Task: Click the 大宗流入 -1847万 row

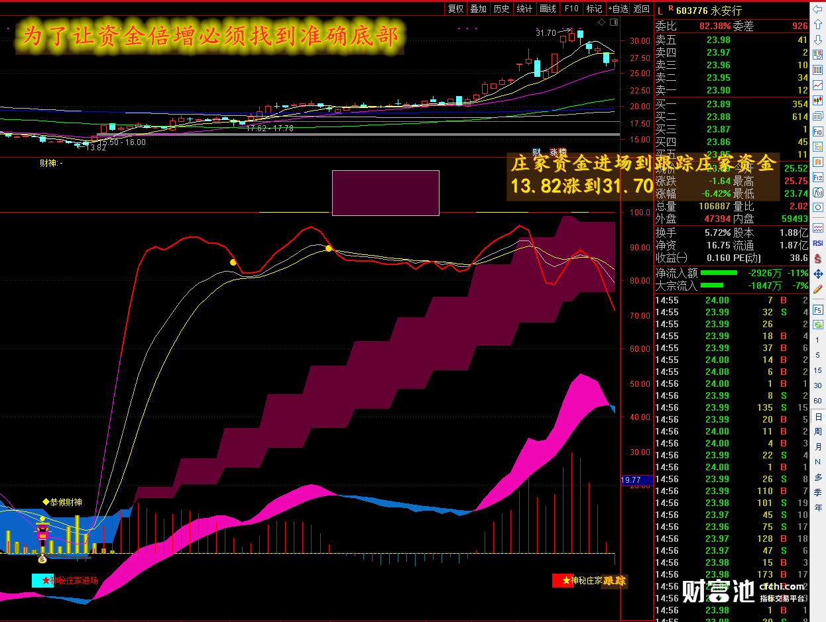Action: tap(732, 285)
